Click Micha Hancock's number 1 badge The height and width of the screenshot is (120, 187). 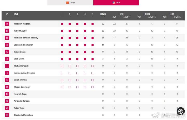point(7,66)
